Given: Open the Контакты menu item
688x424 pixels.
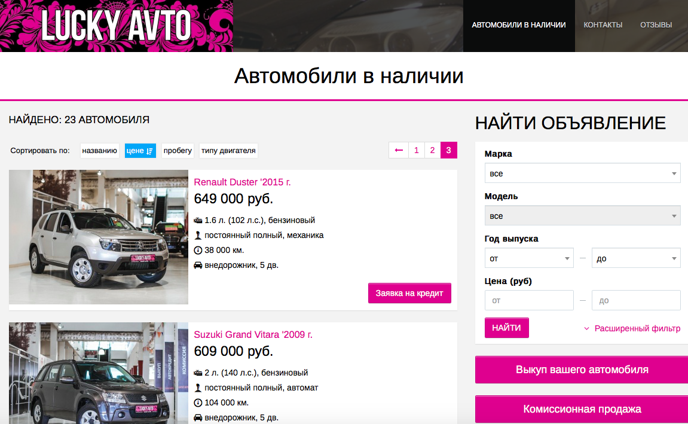Looking at the screenshot, I should pyautogui.click(x=603, y=25).
